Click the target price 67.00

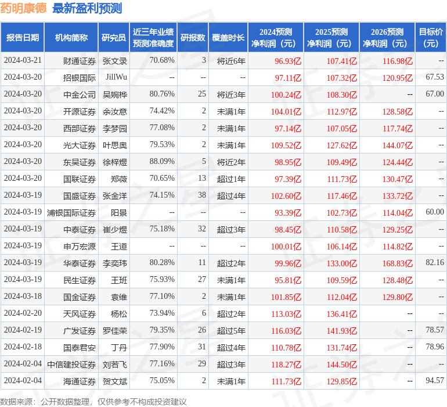click(435, 94)
